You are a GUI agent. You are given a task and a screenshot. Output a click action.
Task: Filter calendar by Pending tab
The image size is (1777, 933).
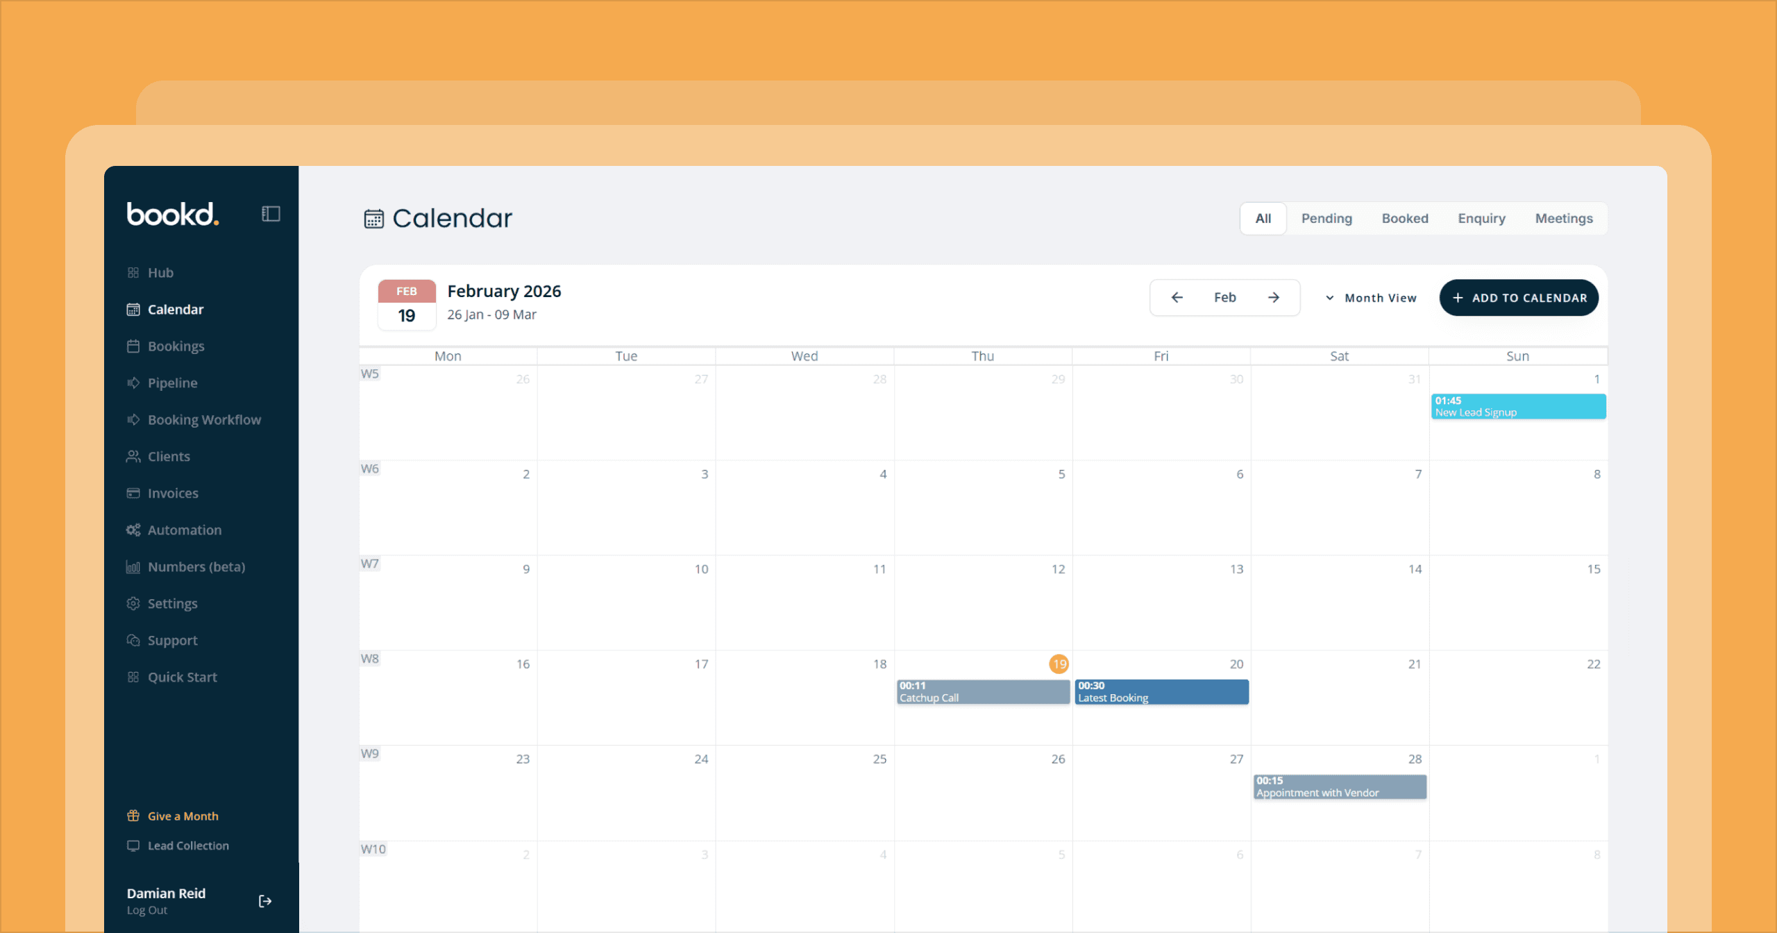point(1327,219)
